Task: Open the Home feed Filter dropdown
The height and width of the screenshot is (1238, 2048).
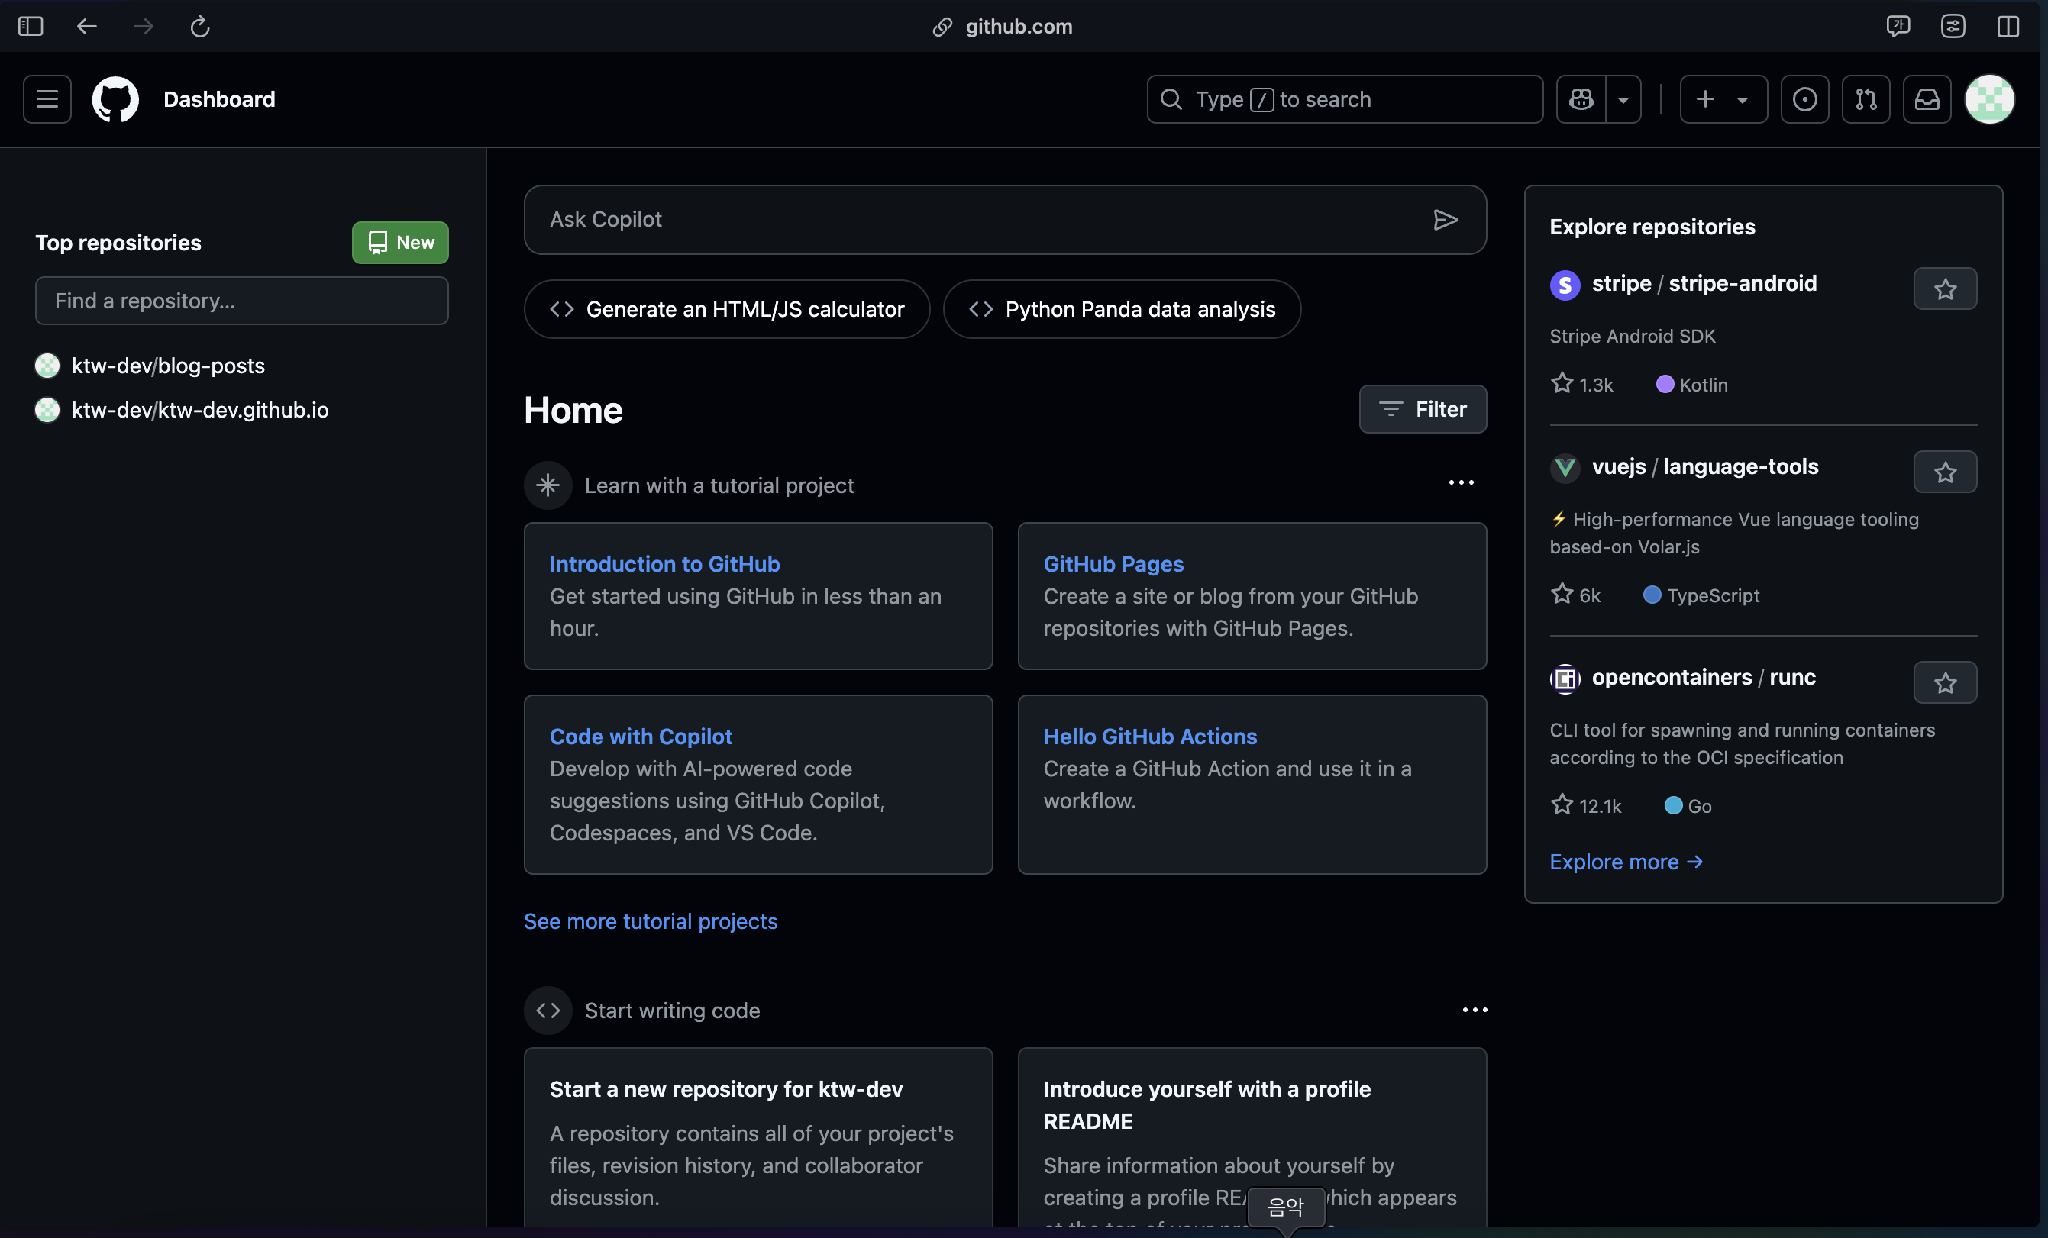Action: click(1423, 409)
